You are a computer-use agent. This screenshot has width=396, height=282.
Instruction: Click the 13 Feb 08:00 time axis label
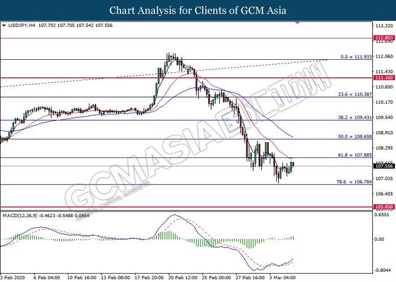pos(115,277)
